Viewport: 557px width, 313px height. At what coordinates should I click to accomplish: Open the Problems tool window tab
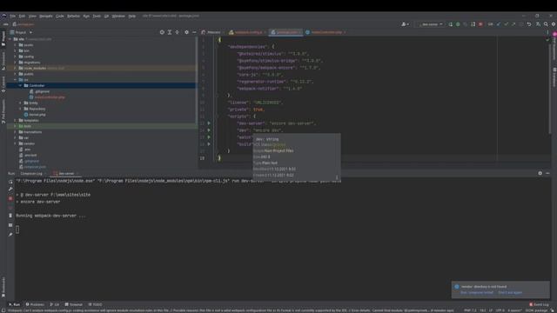pyautogui.click(x=35, y=304)
